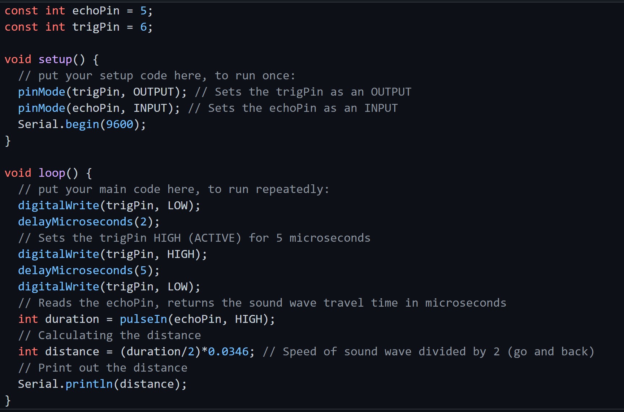Click the delayMicroseconds(2) statement
Viewport: 624px width, 412px height.
(89, 222)
